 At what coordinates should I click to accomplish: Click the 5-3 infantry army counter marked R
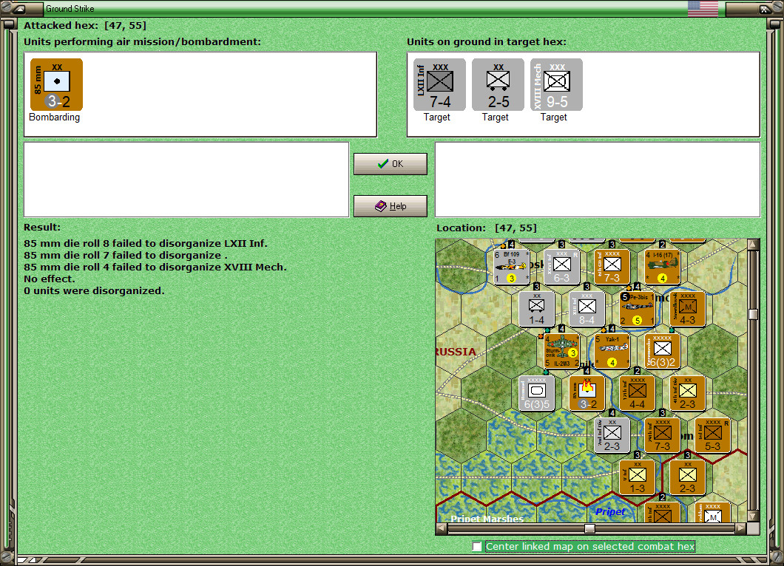(712, 435)
